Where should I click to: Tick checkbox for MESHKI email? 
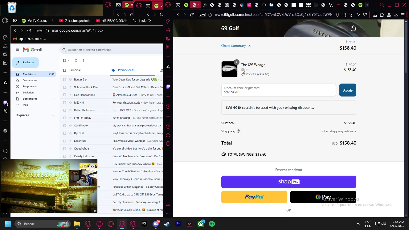coord(65,102)
